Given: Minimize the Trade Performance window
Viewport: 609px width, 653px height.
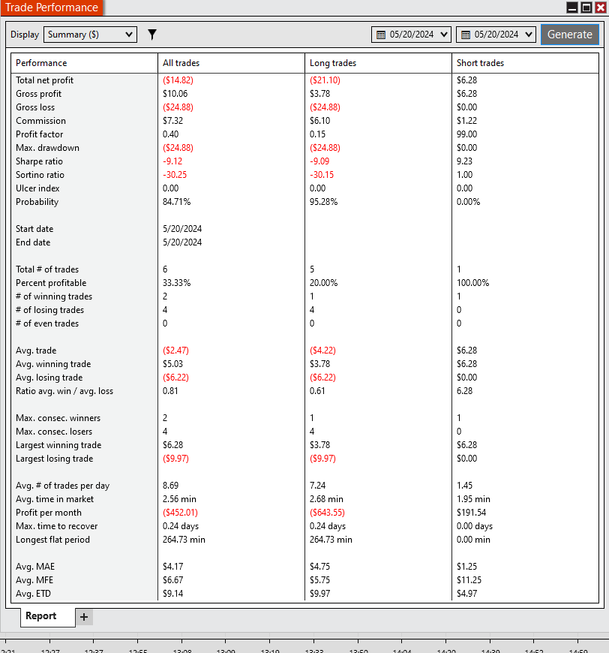Looking at the screenshot, I should [572, 8].
